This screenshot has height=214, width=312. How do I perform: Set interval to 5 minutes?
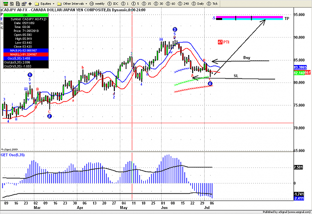pyautogui.click(x=135, y=3)
